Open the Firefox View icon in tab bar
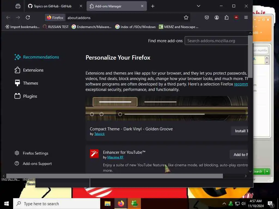The width and height of the screenshot is (279, 209). [18, 6]
